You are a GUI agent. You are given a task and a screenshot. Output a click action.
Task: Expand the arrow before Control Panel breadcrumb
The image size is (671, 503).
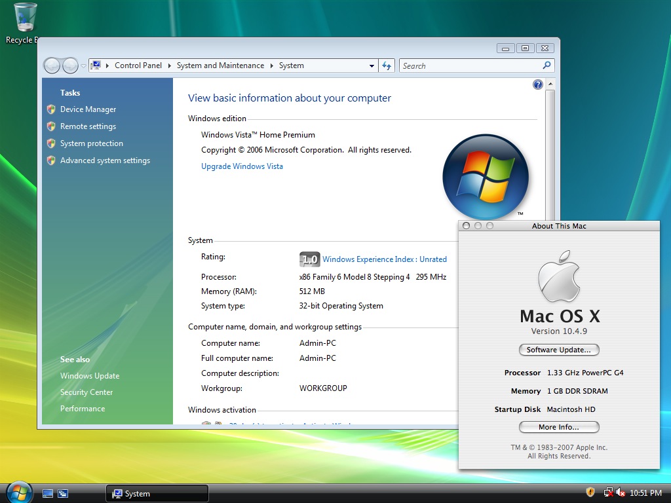click(x=107, y=65)
